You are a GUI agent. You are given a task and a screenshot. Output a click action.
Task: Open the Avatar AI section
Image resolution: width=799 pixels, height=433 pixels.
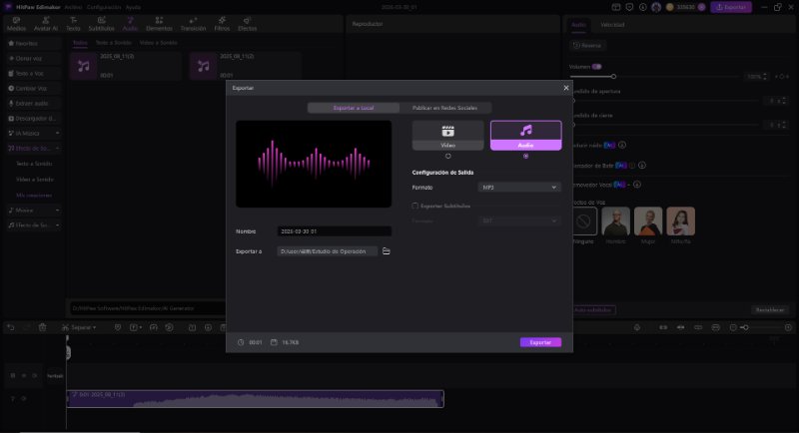(x=46, y=24)
